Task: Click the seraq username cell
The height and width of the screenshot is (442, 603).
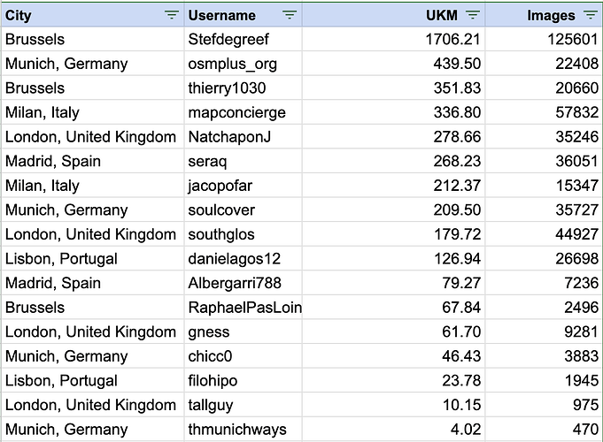Action: (x=243, y=161)
